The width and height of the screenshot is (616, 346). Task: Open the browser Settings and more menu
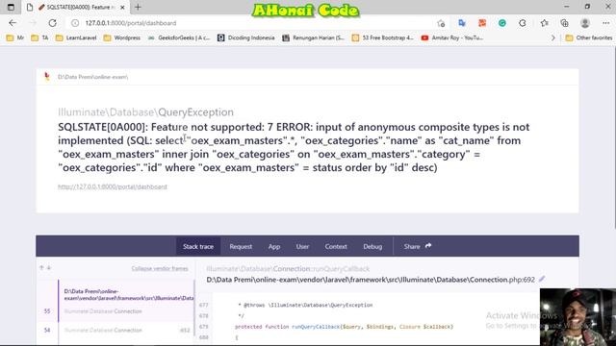tap(605, 23)
